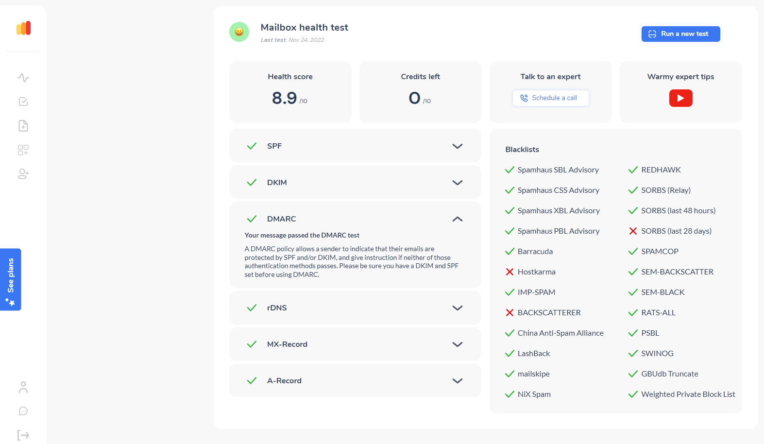Viewport: 764px width, 444px height.
Task: Click the red X beside Hostkarma
Action: 509,272
